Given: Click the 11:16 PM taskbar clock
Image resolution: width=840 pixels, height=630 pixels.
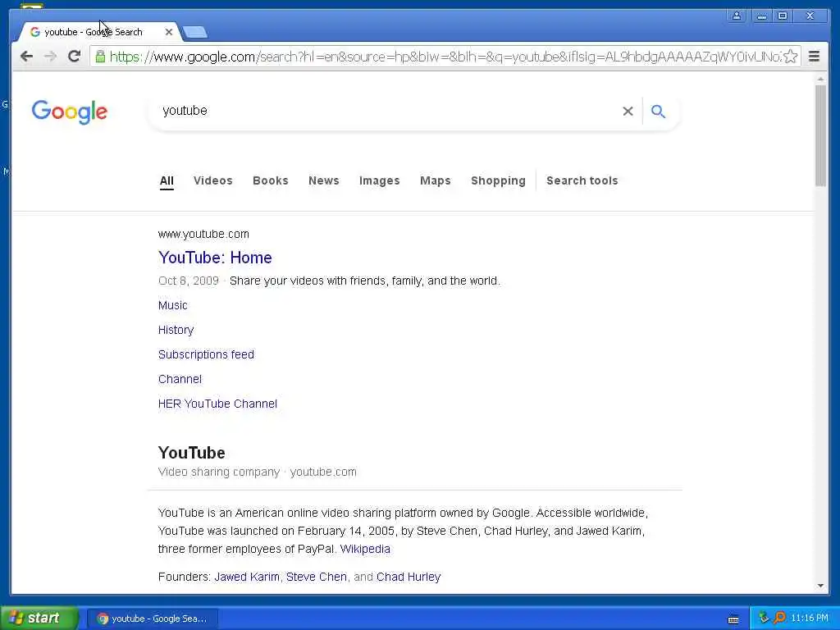Looking at the screenshot, I should click(810, 618).
